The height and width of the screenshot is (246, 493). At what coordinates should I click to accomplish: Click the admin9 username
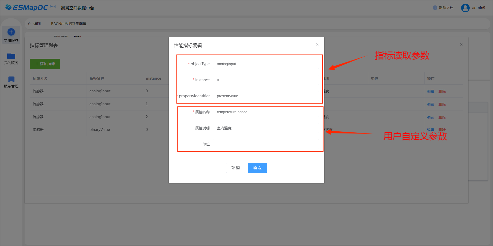pos(478,8)
